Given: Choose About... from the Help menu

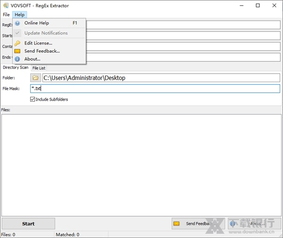Looking at the screenshot, I should pos(33,59).
